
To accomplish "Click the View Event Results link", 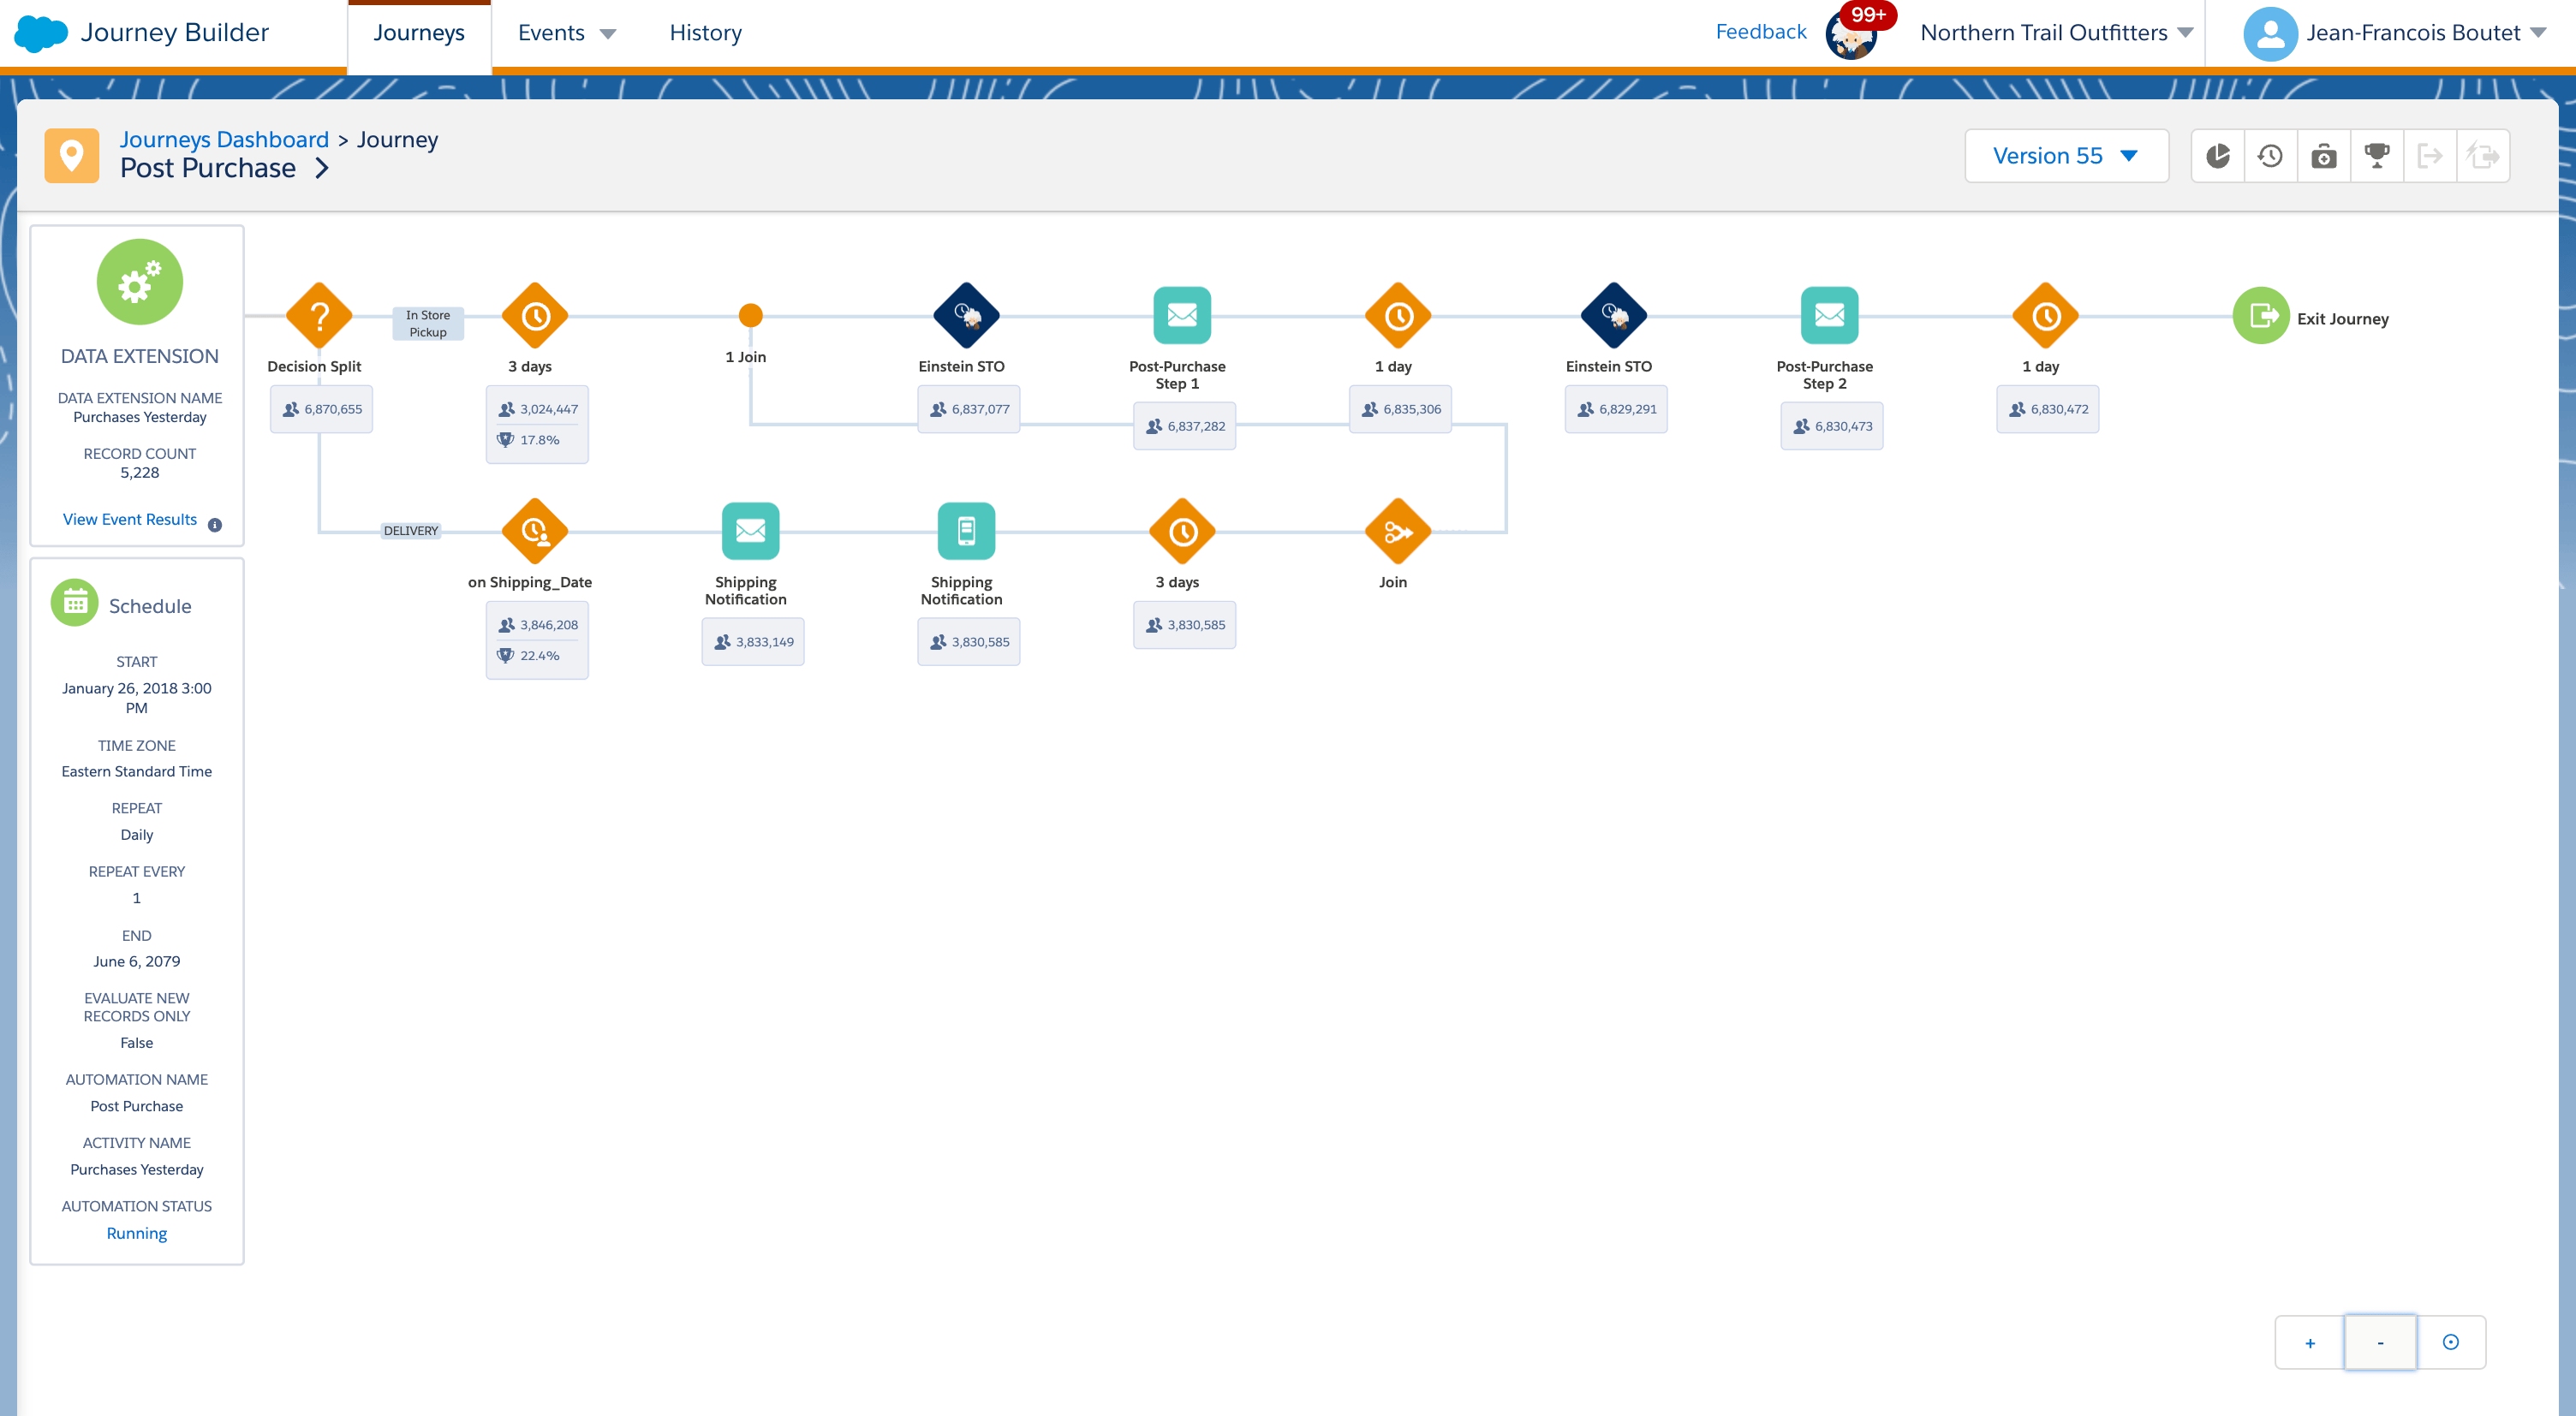I will pos(130,519).
